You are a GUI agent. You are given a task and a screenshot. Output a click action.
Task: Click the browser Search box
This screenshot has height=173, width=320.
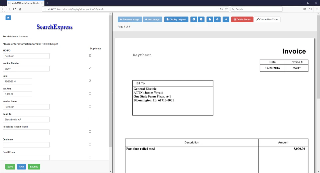coord(257,9)
